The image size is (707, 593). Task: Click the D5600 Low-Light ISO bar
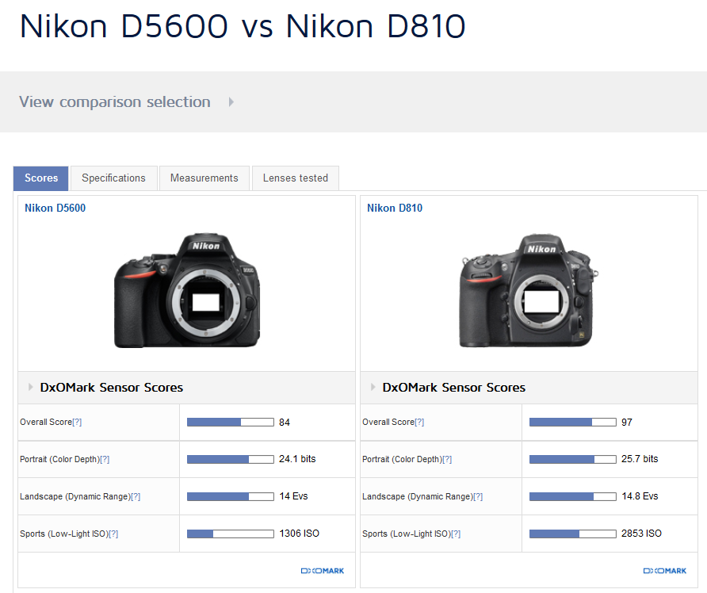click(x=231, y=534)
